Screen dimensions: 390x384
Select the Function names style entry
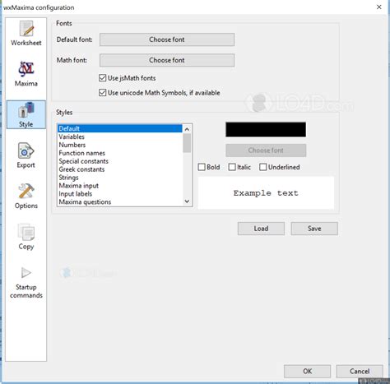pyautogui.click(x=120, y=153)
